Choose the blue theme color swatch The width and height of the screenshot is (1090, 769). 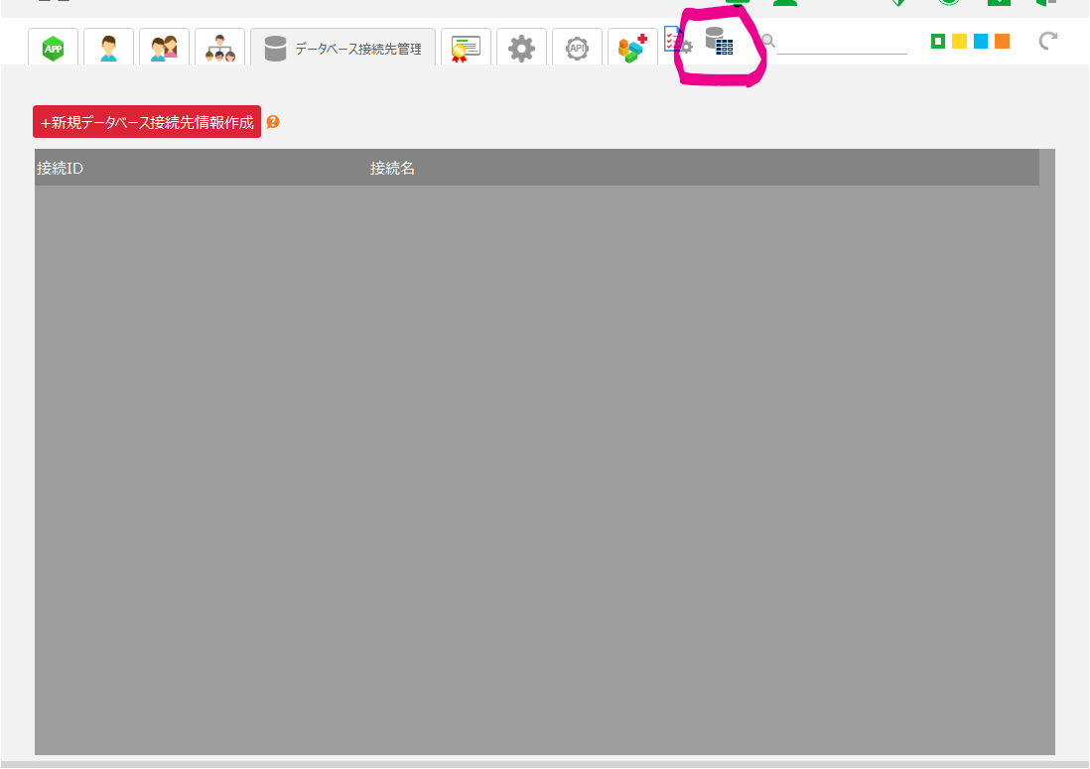(981, 41)
